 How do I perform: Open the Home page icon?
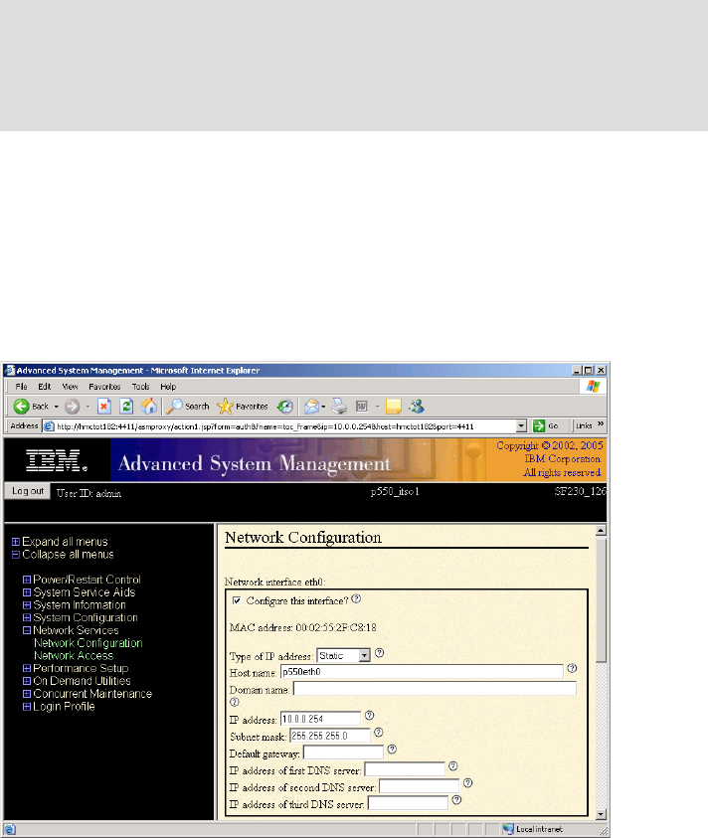(149, 407)
